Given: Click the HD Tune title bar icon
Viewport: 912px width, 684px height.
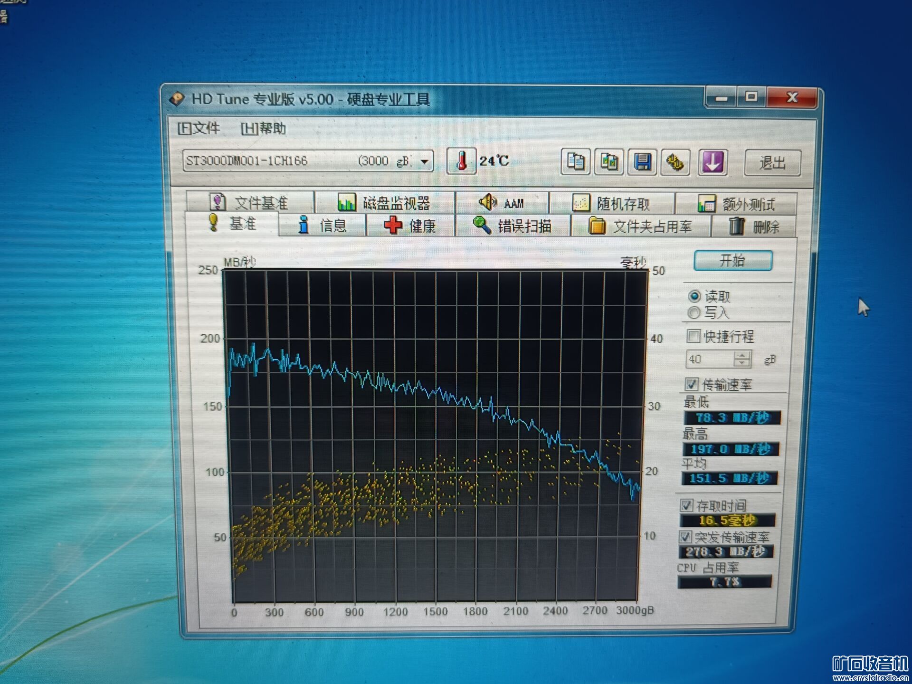Looking at the screenshot, I should (x=177, y=98).
